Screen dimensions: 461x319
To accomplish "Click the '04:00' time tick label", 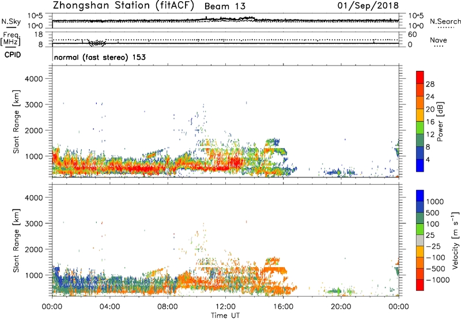I will pos(109,307).
